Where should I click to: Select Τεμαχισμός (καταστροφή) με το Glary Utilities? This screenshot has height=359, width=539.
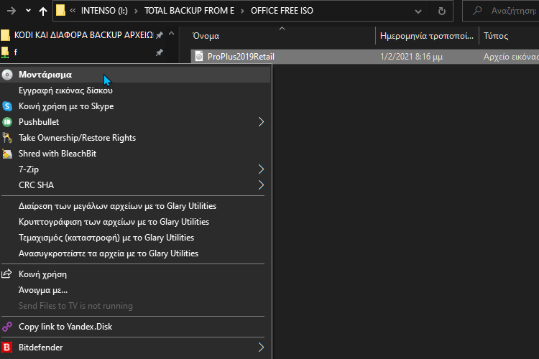[x=135, y=238]
